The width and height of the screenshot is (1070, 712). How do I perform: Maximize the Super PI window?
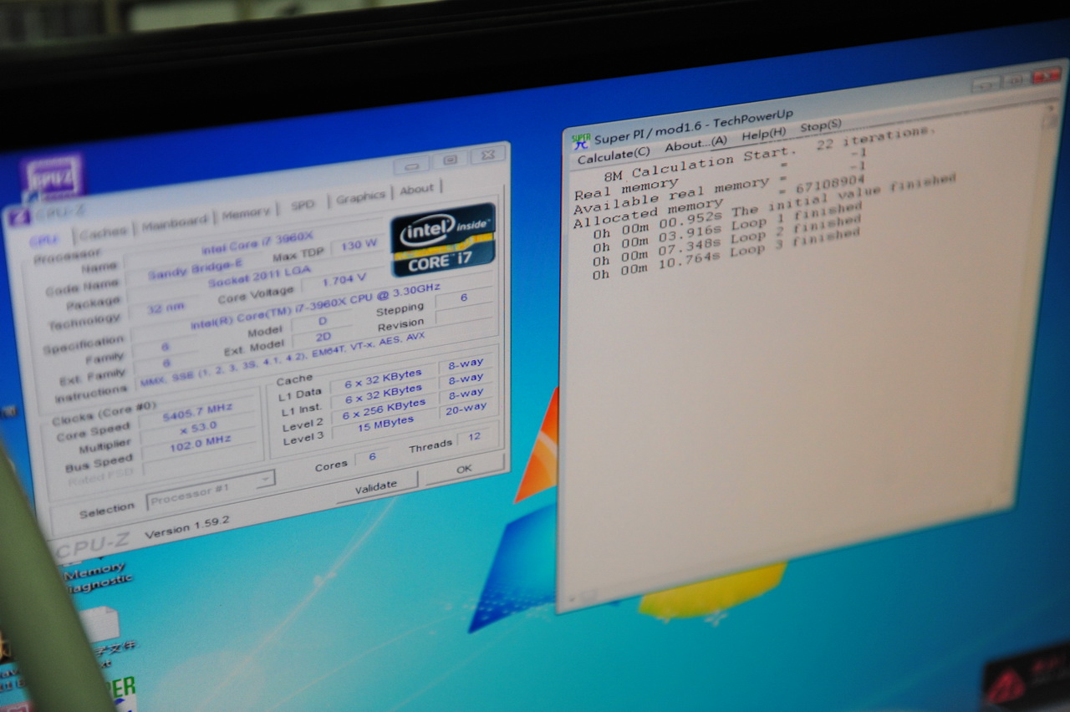pos(1016,80)
